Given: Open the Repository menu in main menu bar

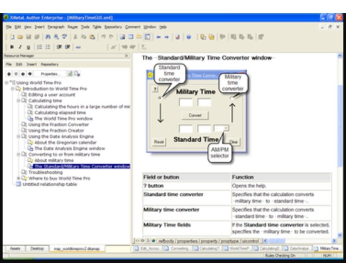Looking at the screenshot, I should click(x=113, y=27).
